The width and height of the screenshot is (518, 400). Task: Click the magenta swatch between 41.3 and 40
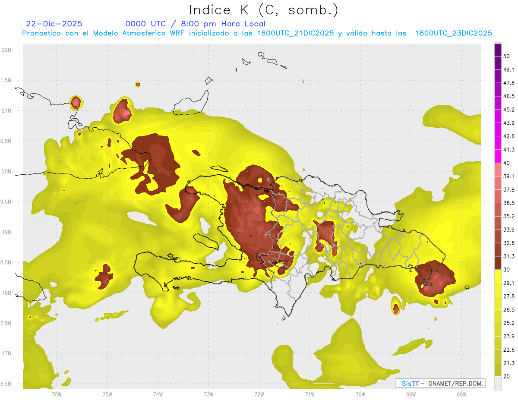tap(498, 156)
